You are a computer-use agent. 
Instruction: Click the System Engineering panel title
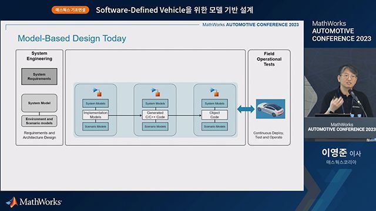point(39,56)
